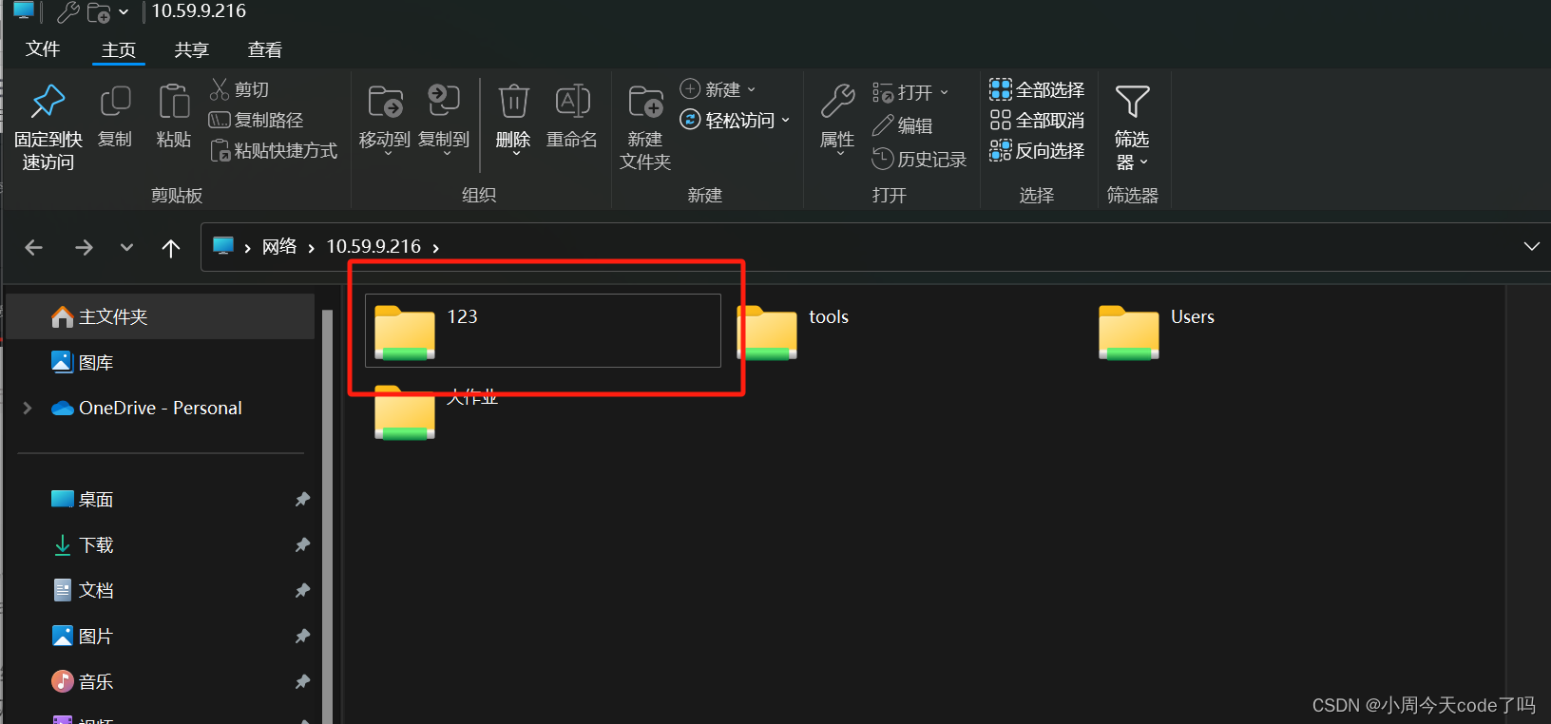Click the Back navigation arrow

(x=34, y=247)
